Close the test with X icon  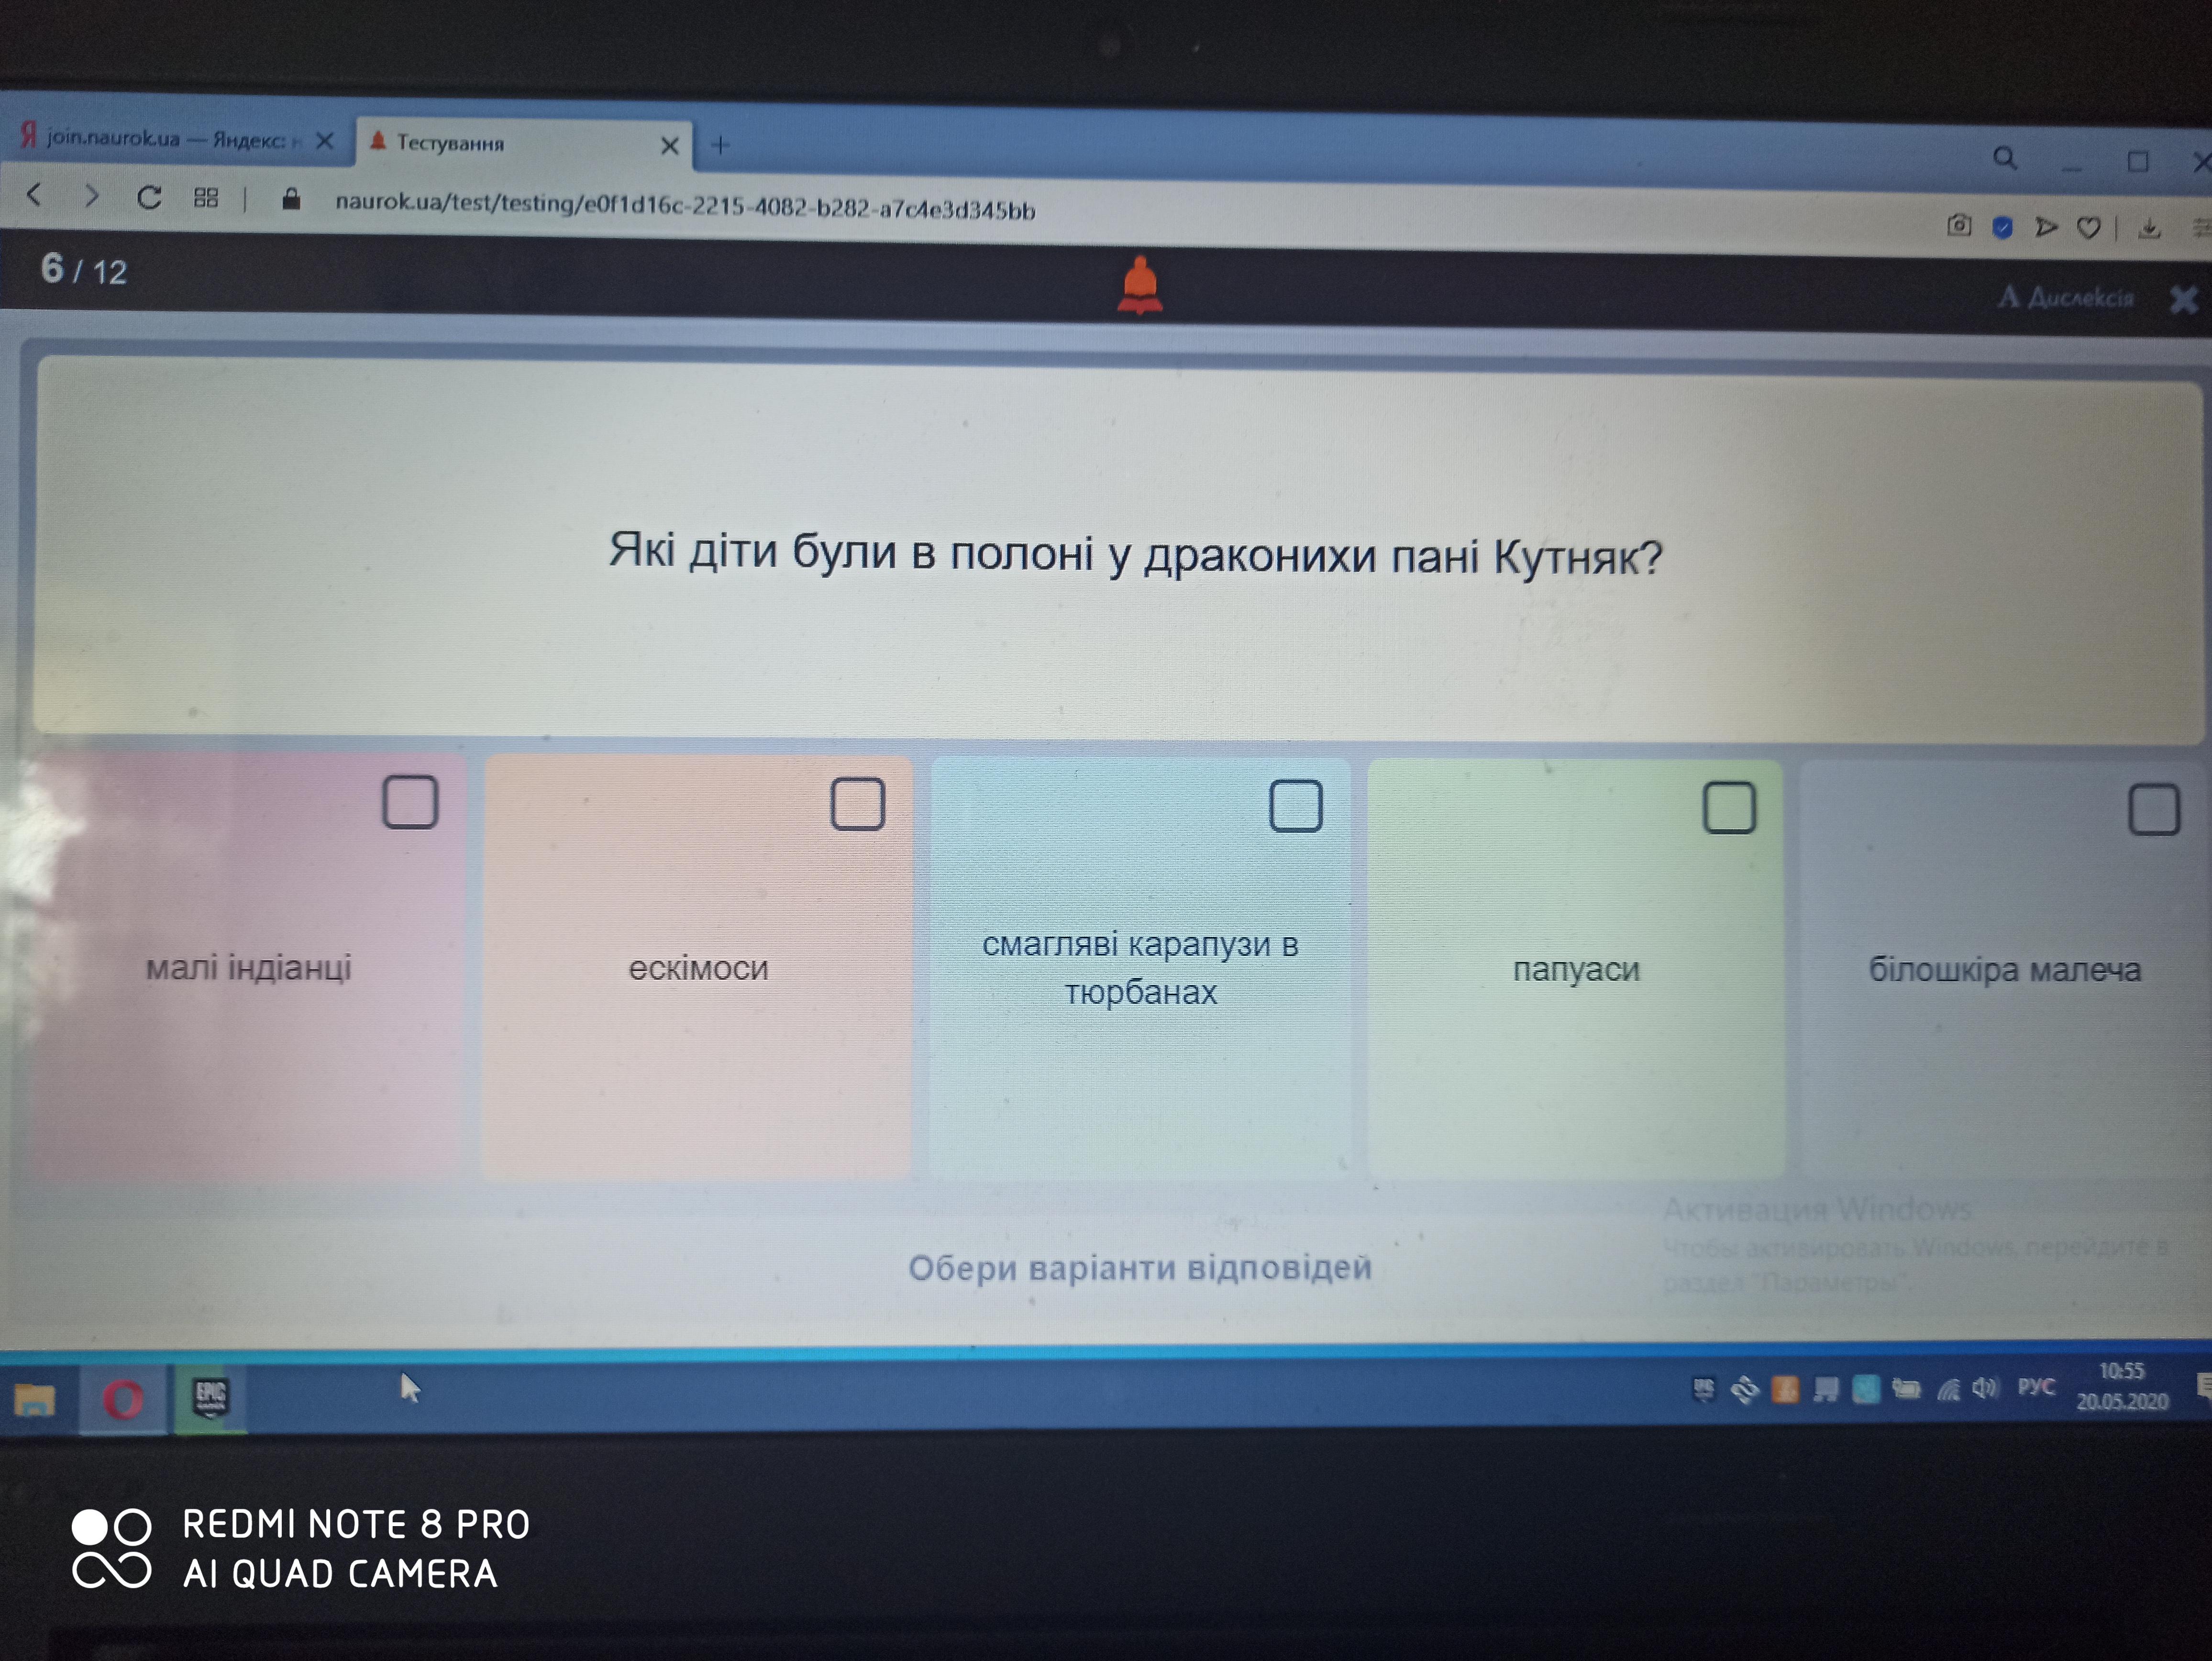(x=2183, y=299)
